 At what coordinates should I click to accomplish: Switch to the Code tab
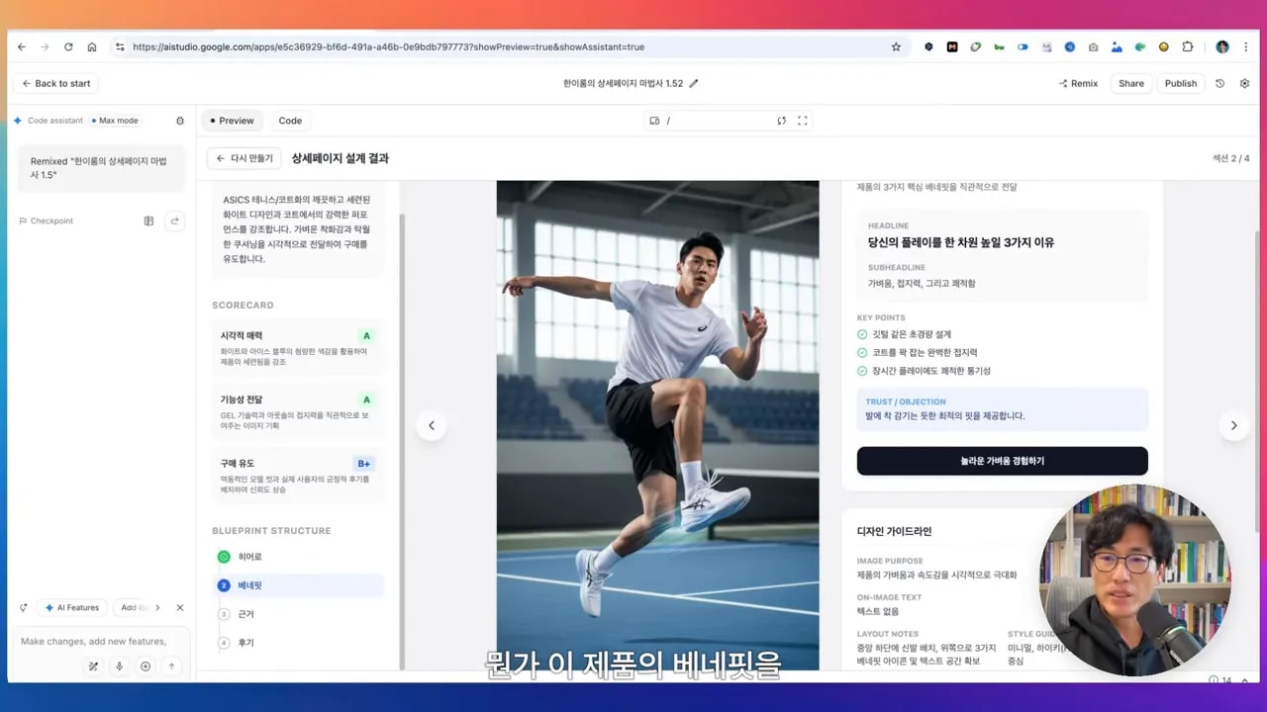(290, 120)
